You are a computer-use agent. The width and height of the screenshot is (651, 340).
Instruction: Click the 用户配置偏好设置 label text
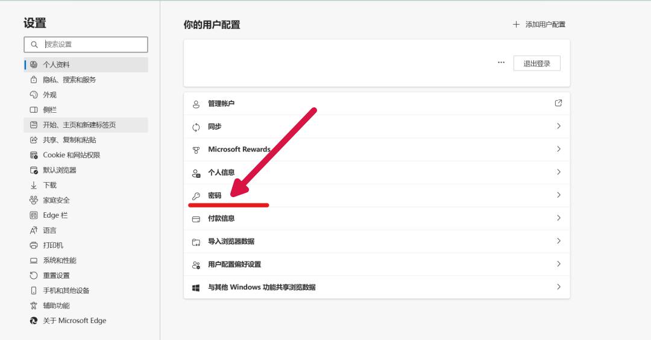point(234,264)
